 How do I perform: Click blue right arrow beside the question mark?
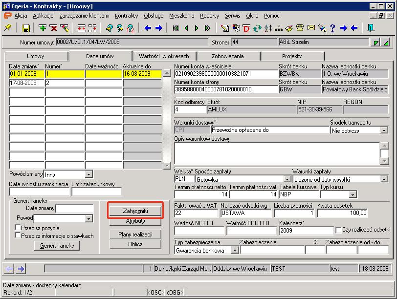point(343,28)
